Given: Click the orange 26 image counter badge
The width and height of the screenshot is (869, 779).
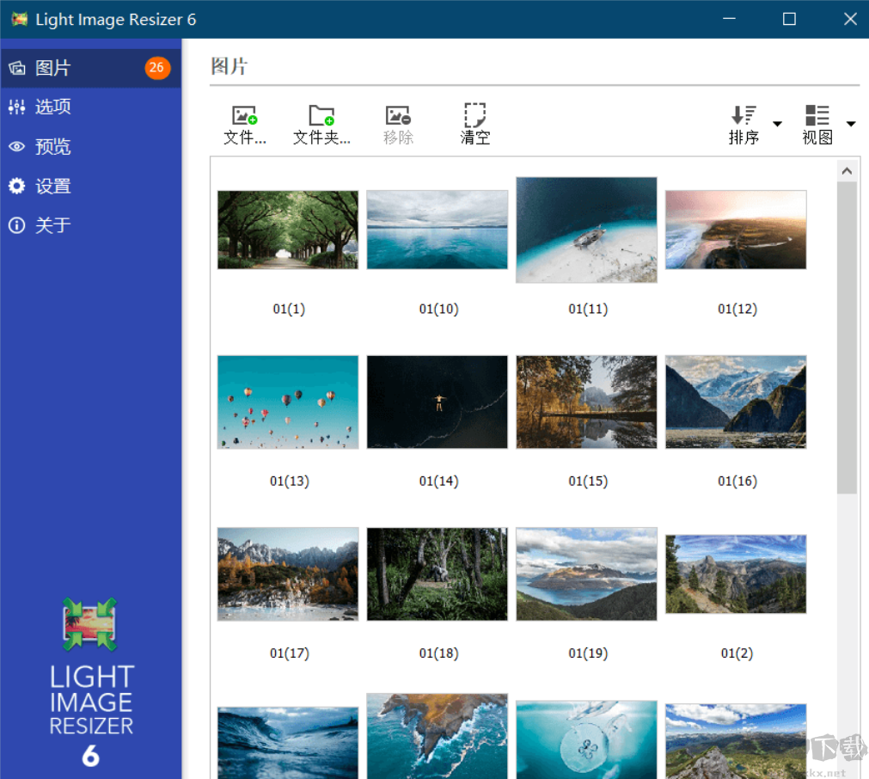Looking at the screenshot, I should [157, 67].
